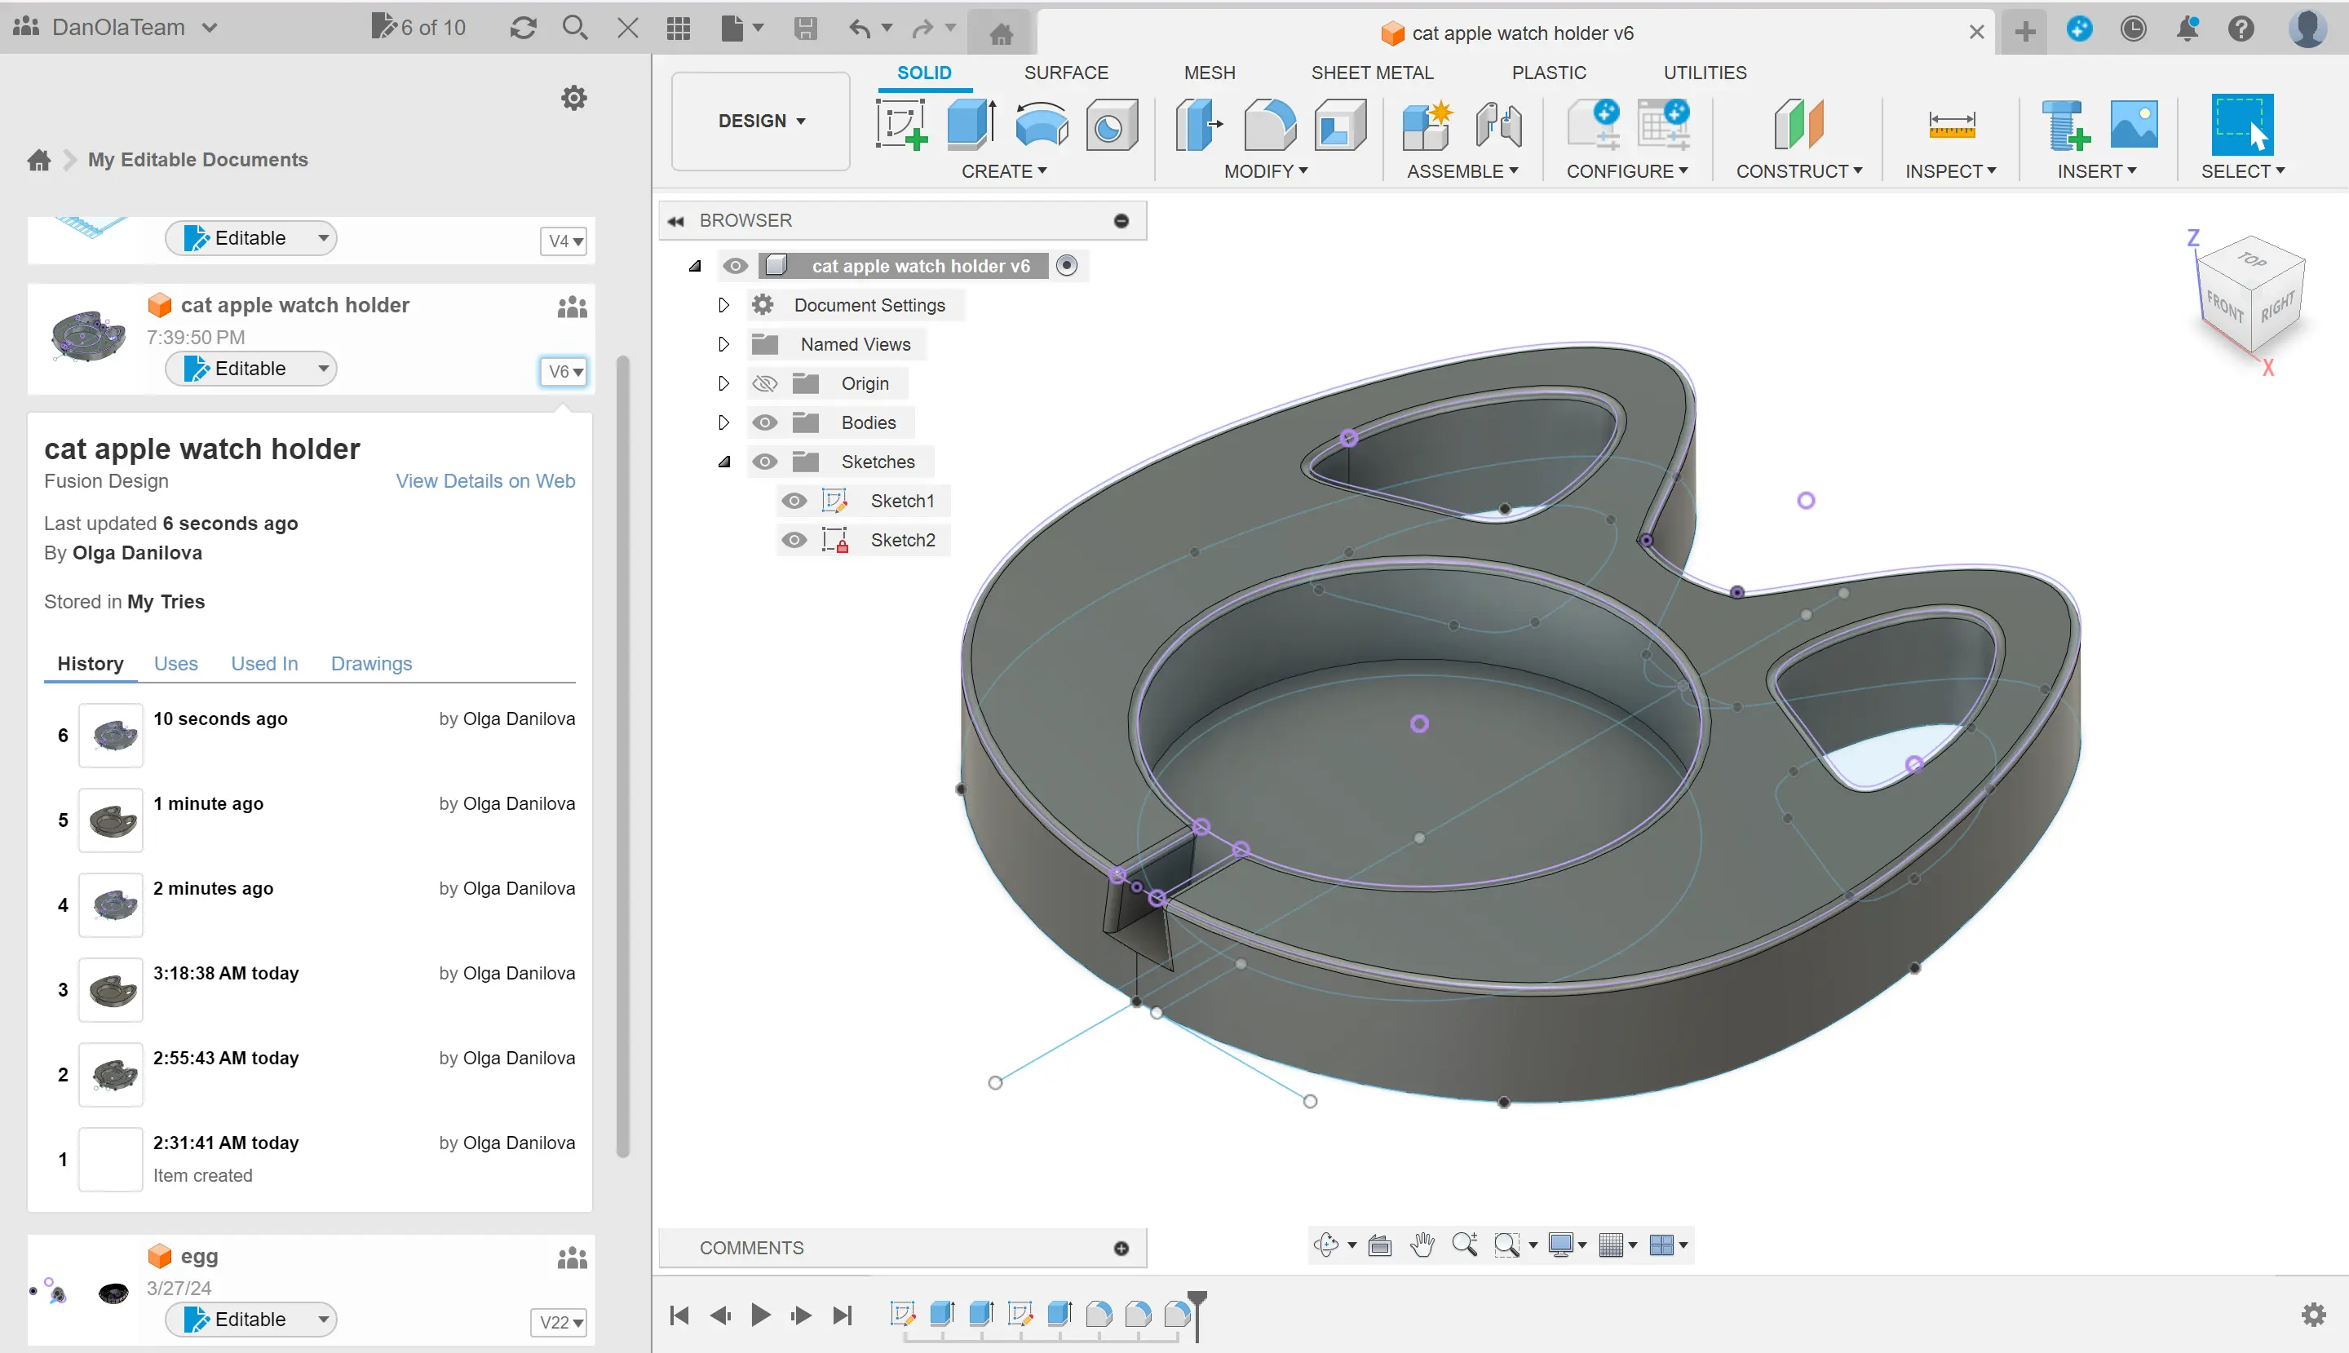This screenshot has height=1353, width=2349.
Task: Switch to the SURFACE tab
Action: 1066,73
